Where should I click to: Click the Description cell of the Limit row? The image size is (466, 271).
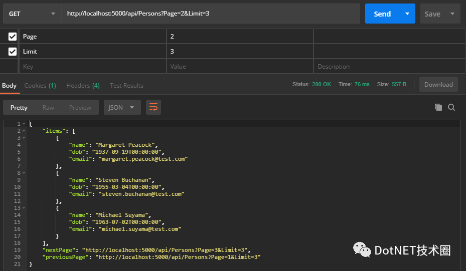[x=389, y=52]
